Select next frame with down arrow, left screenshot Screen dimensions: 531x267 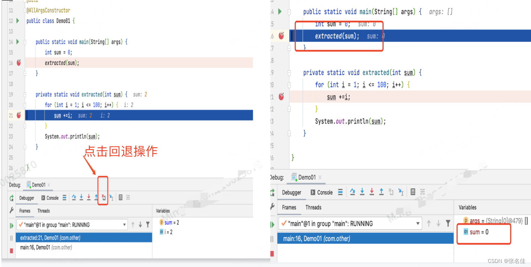click(x=140, y=225)
